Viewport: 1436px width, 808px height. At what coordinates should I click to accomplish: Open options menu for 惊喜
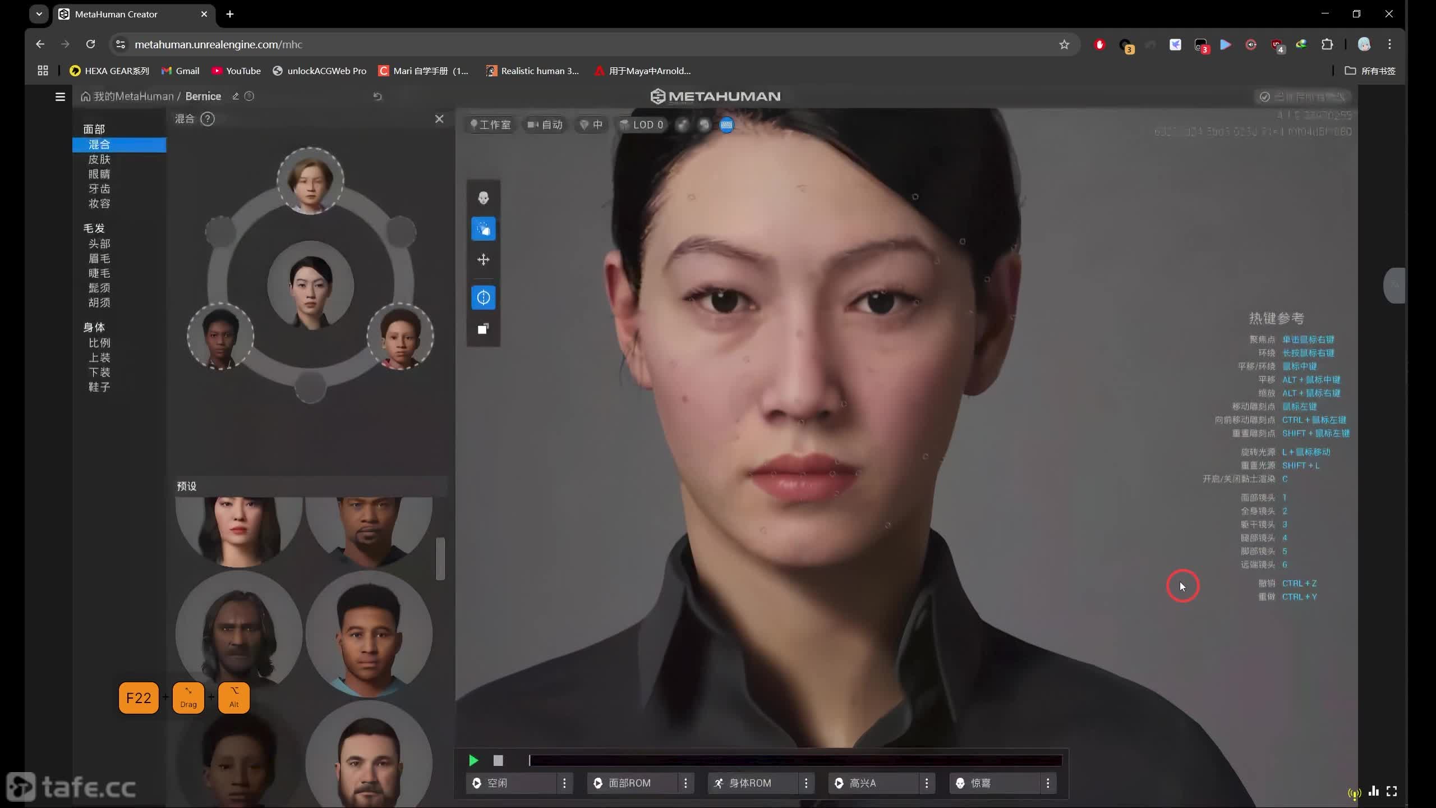tap(1048, 783)
